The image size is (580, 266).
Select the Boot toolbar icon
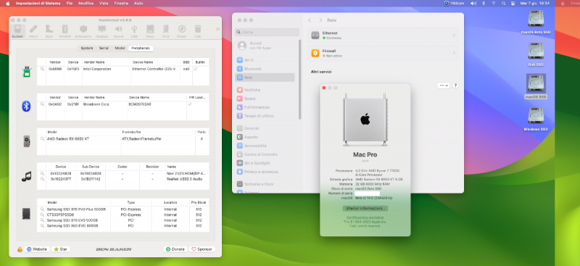point(49,31)
